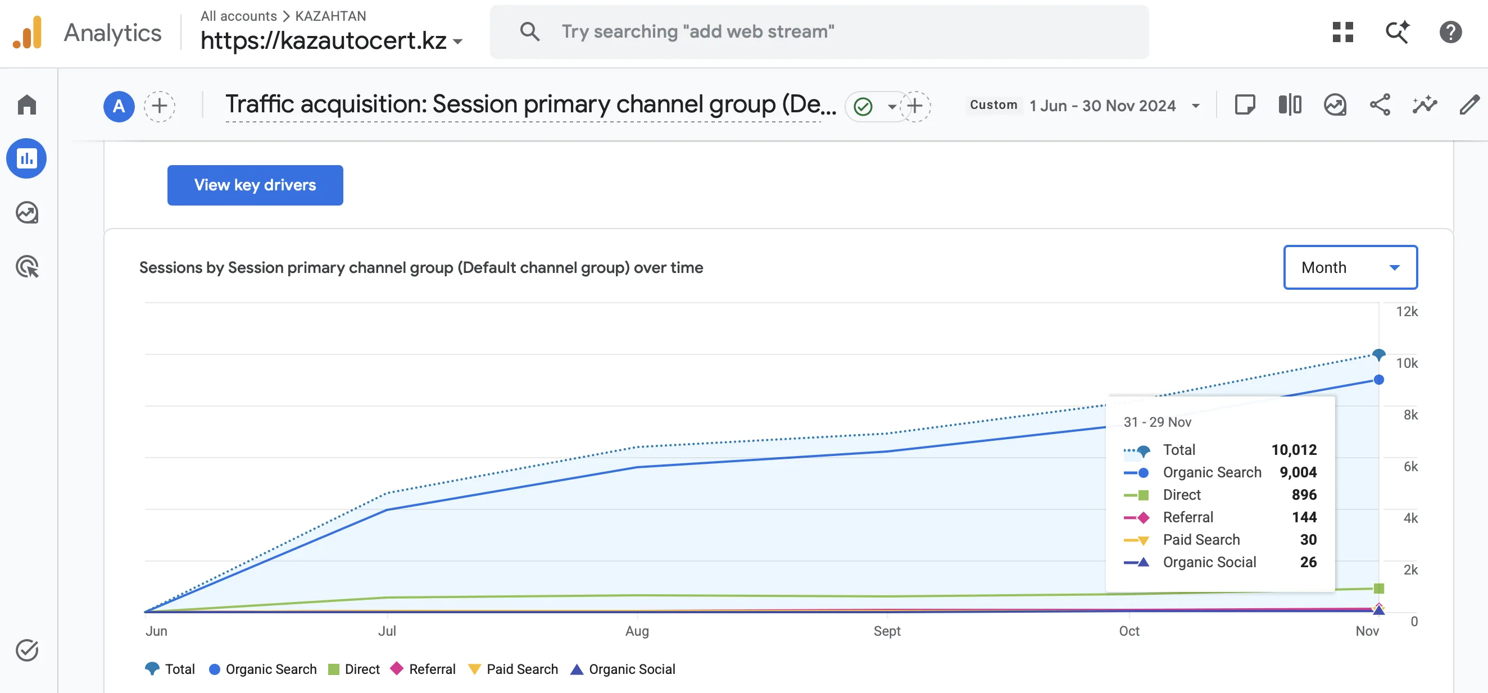Click the chart heading Sessions by Session primary channel
Image resolution: width=1488 pixels, height=693 pixels.
[421, 267]
